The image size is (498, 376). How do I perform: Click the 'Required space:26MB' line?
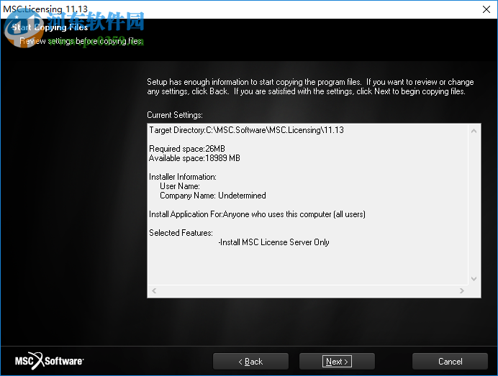187,149
